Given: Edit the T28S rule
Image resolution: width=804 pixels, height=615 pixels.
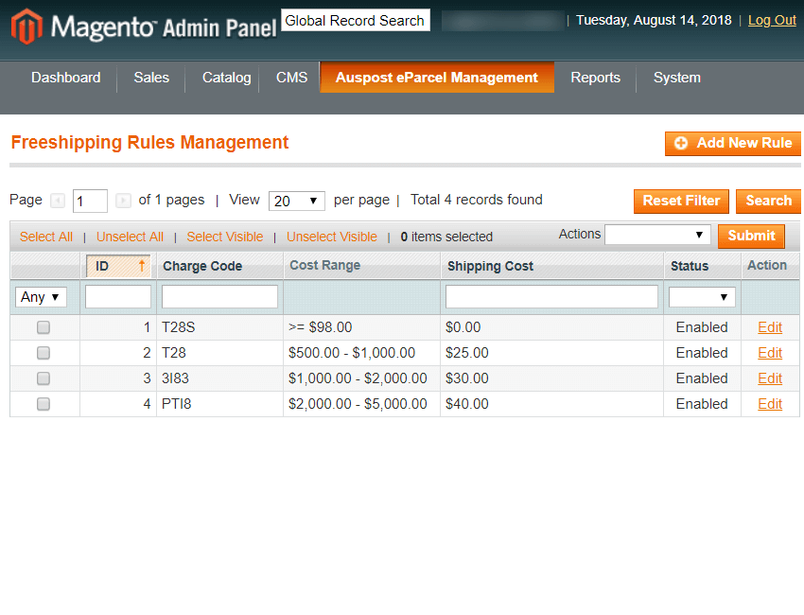Looking at the screenshot, I should coord(770,327).
